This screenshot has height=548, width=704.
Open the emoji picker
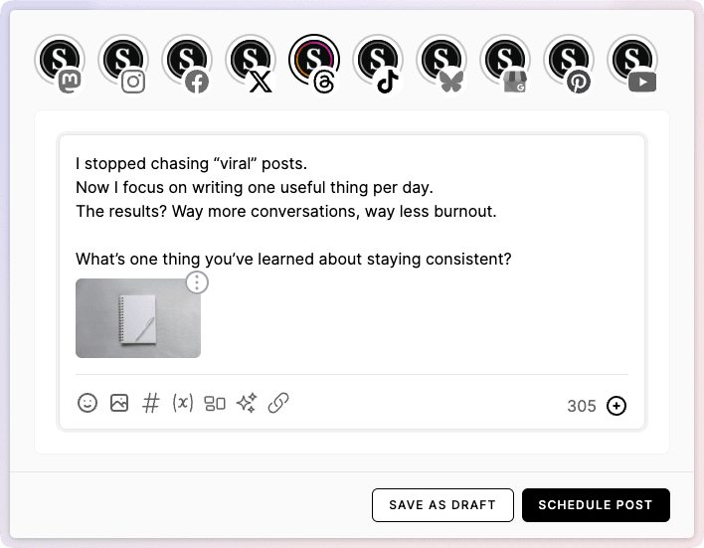pos(88,403)
